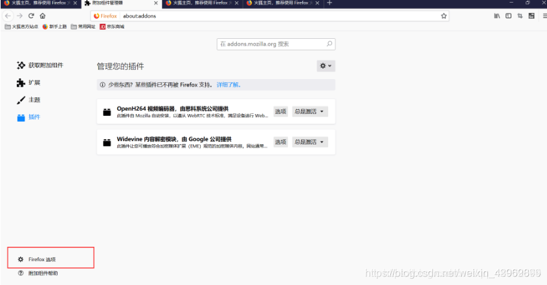This screenshot has width=547, height=285.
Task: Bookmark this page with the star
Action: click(x=443, y=16)
